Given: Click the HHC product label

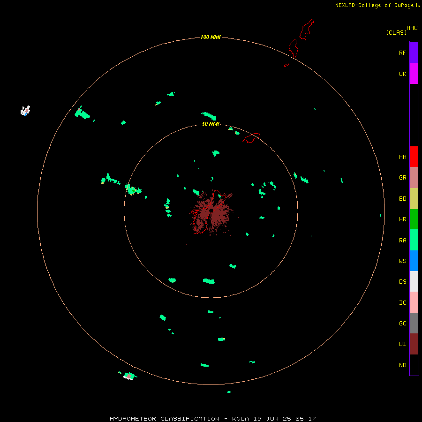Looking at the screenshot, I should coord(412,28).
